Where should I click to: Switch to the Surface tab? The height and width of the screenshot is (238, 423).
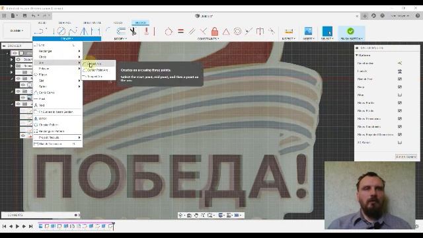[65, 22]
